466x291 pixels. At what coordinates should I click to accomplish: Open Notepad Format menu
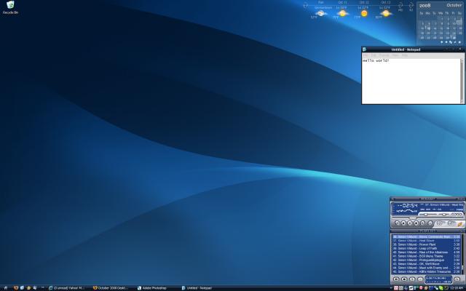click(384, 55)
